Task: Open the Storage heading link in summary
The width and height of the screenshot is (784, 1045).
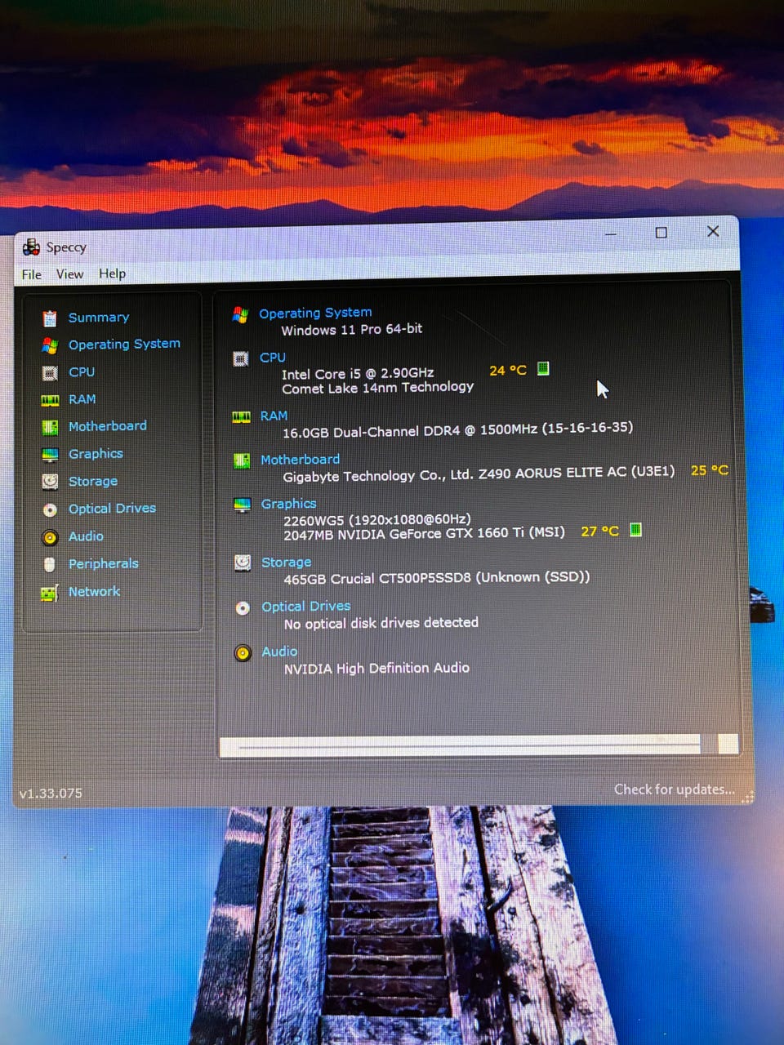Action: (286, 563)
